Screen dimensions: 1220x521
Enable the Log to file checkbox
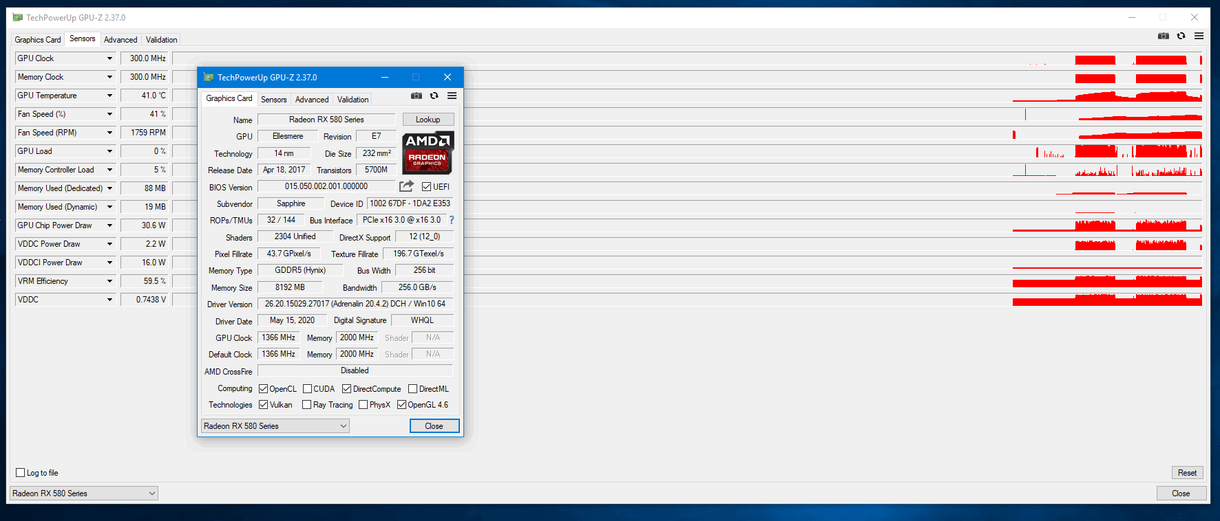tap(20, 473)
